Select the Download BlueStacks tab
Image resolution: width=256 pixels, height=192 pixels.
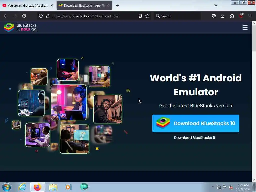(84, 6)
